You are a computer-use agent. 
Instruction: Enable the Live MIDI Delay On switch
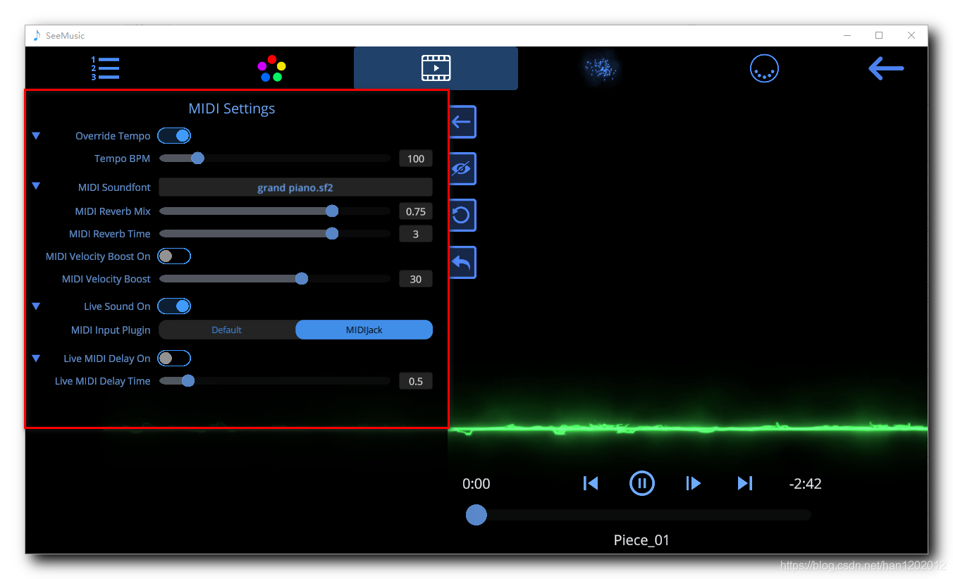pos(174,359)
